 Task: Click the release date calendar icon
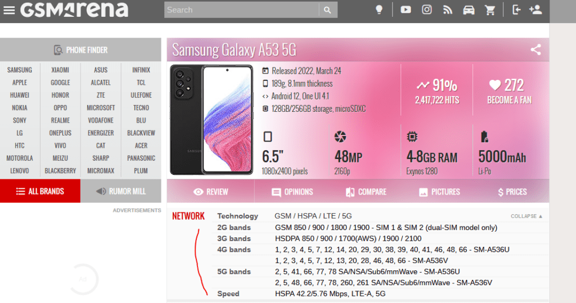pyautogui.click(x=265, y=71)
